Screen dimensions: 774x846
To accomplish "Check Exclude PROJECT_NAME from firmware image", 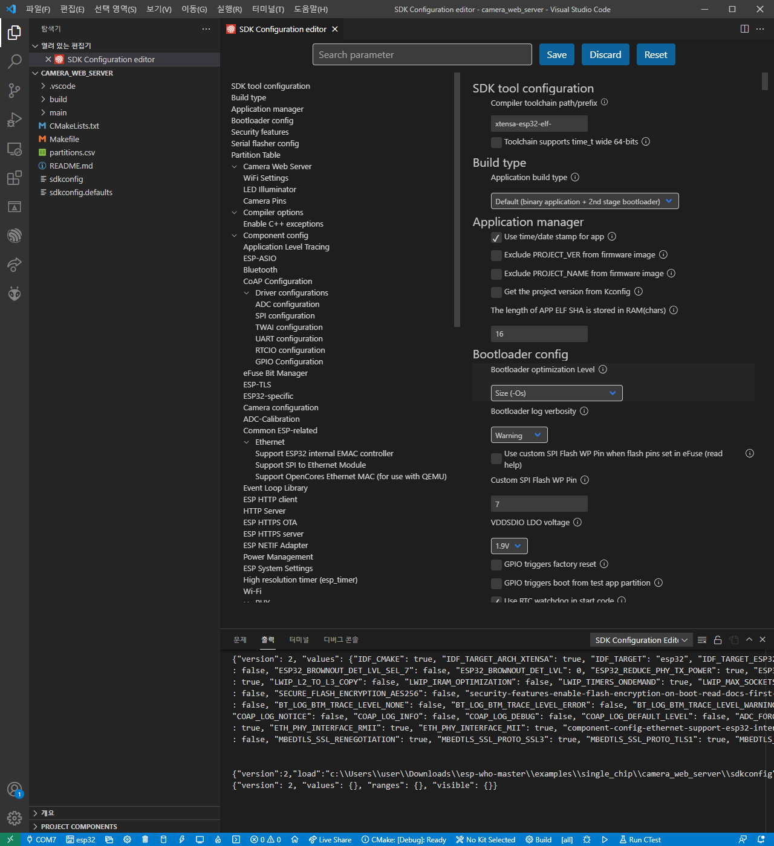I will point(496,274).
